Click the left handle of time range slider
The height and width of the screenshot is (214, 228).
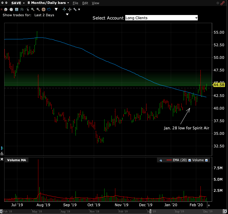click(x=151, y=211)
